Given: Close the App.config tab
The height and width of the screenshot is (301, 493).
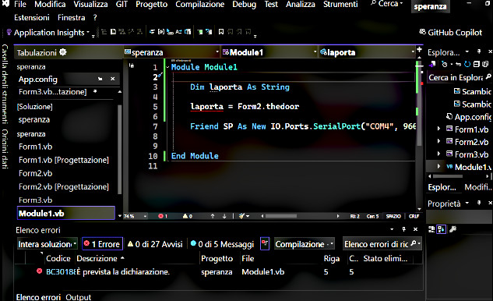Looking at the screenshot, I should click(113, 79).
